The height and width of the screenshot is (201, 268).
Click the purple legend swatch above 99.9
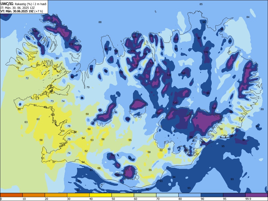256,195
